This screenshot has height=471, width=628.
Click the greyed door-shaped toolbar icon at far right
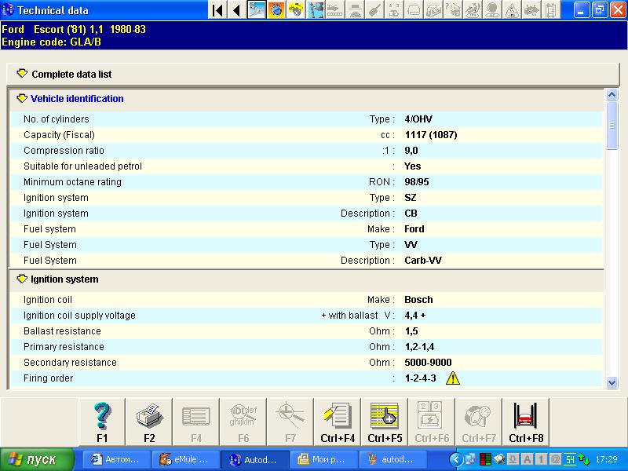tap(551, 10)
